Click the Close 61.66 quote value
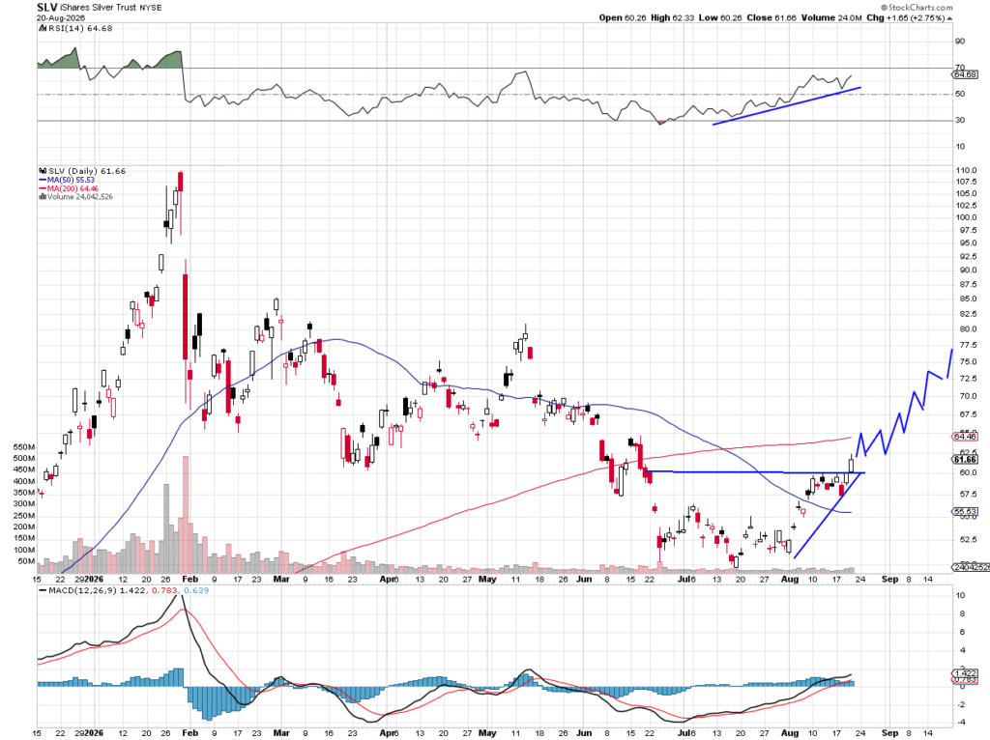The image size is (990, 740). [771, 17]
